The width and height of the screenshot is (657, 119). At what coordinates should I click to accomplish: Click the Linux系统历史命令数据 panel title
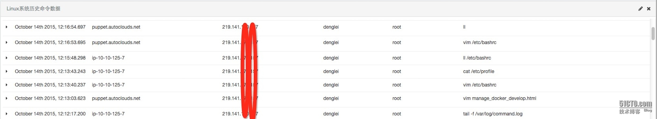click(x=33, y=9)
